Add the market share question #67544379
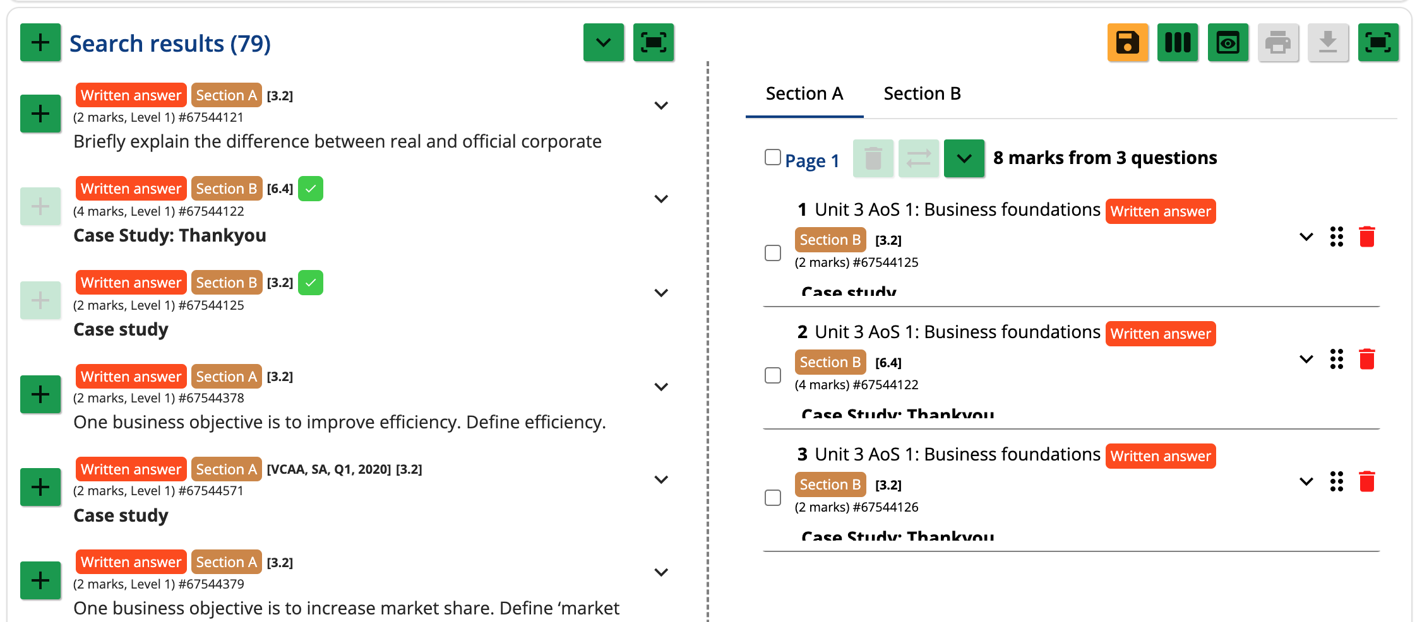Viewport: 1422px width, 622px height. [x=40, y=580]
